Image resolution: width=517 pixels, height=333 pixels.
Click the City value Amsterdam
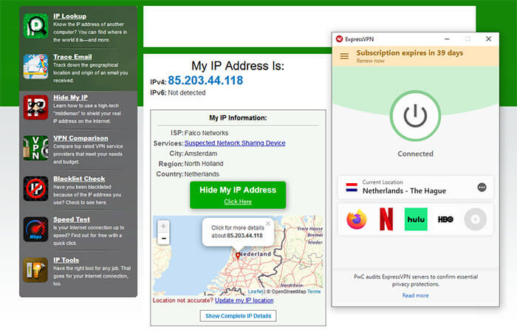tap(200, 154)
